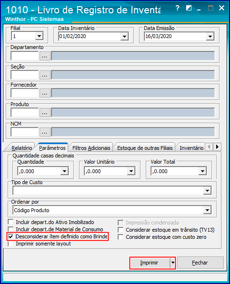Uncheck Desconsiderar ítem definido como Brinde
Viewport: 230px width, 284px height.
[x=11, y=236]
